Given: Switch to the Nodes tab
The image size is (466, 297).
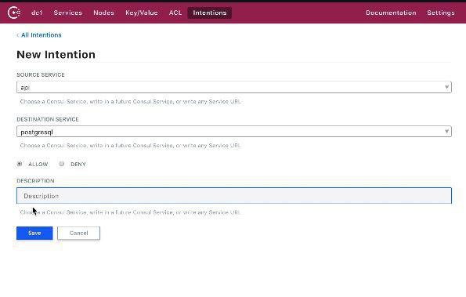Looking at the screenshot, I should point(103,13).
